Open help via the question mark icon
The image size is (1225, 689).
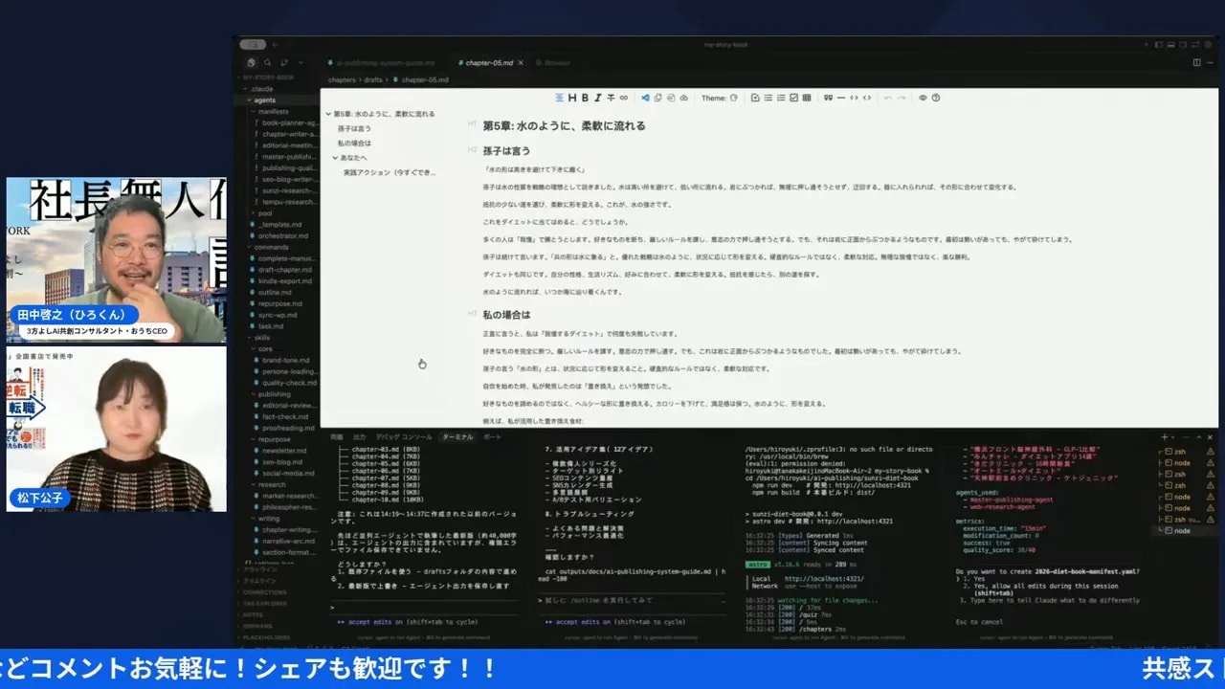point(934,98)
